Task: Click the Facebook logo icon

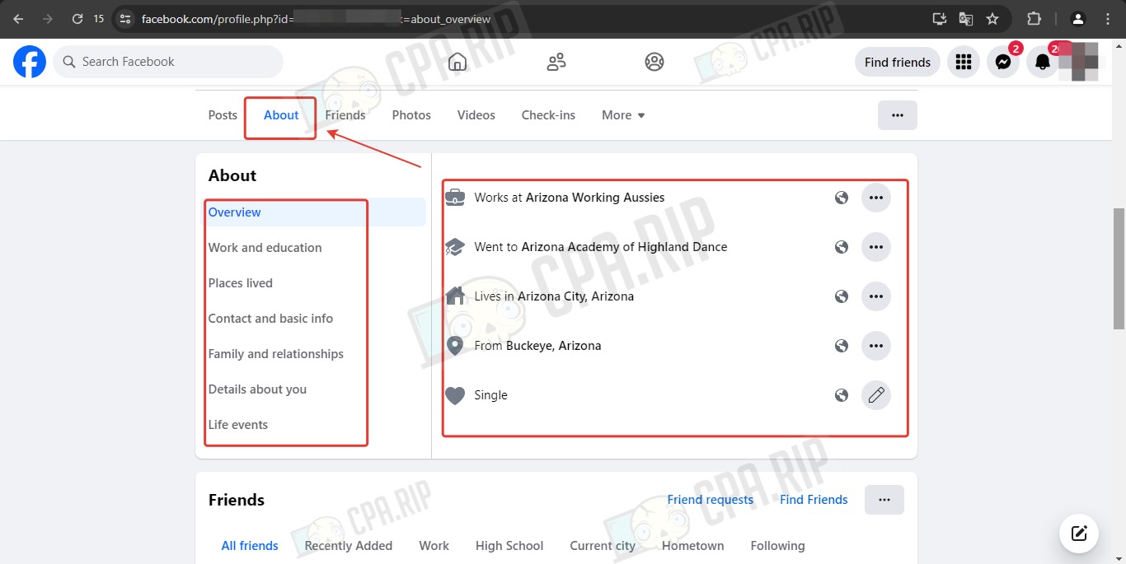Action: click(30, 62)
